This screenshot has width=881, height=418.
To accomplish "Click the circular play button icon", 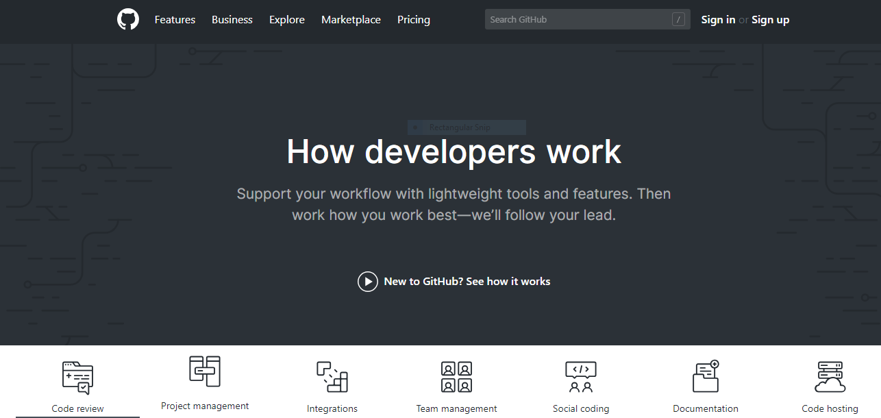I will [368, 282].
